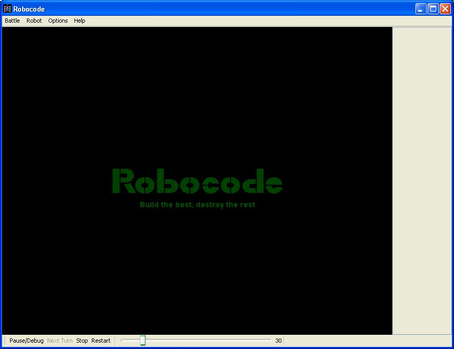Stop the current battle

82,341
